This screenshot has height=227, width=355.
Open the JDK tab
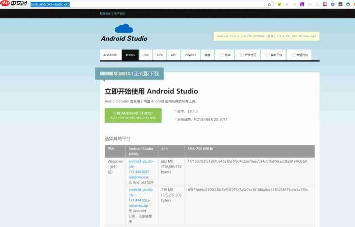[146, 55]
